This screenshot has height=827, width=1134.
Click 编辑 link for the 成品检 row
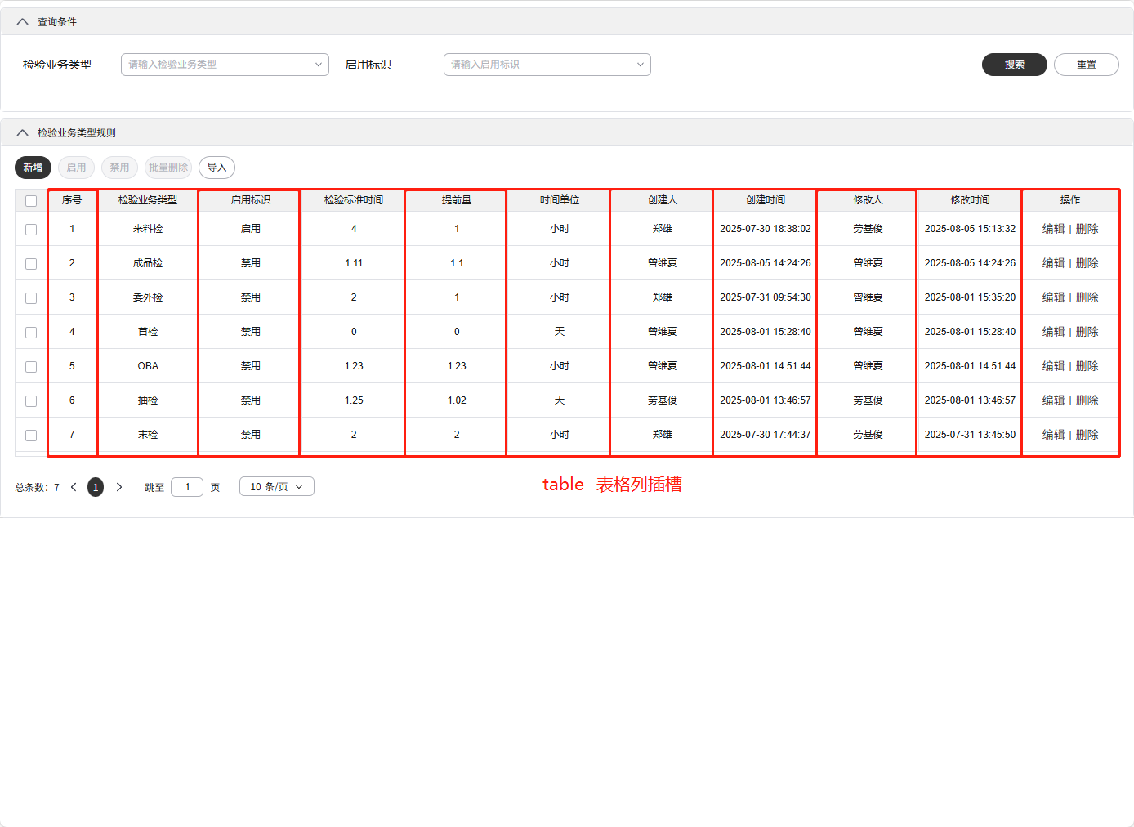[x=1053, y=263]
